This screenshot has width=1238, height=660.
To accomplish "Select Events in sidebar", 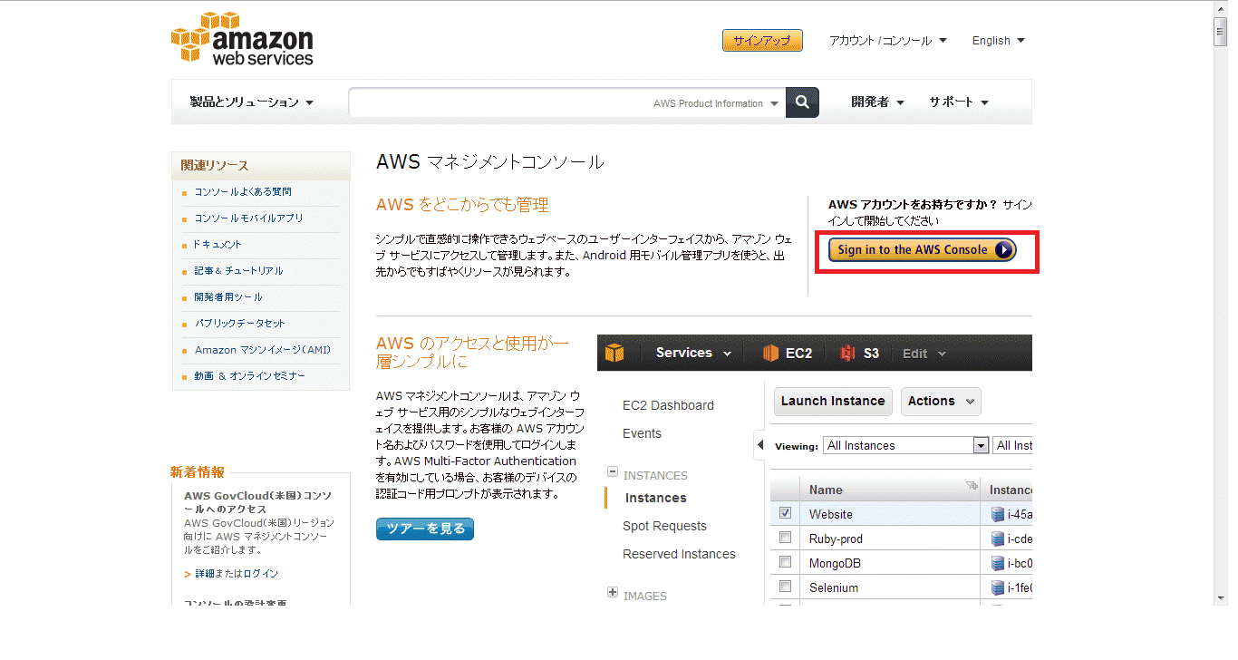I will 642,433.
